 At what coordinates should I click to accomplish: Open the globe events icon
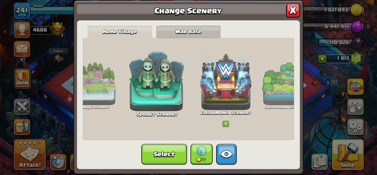[355, 87]
